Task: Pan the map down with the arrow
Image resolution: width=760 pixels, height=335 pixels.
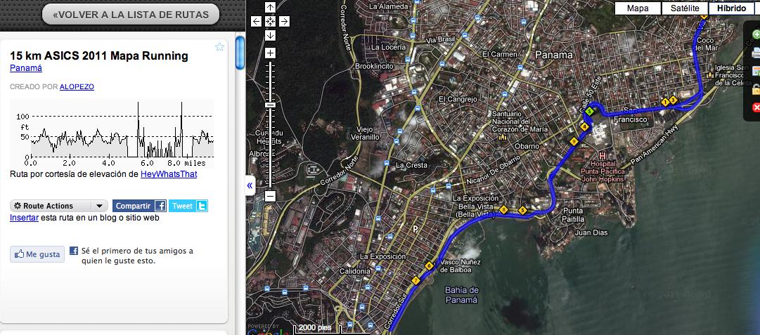Action: coord(270,35)
